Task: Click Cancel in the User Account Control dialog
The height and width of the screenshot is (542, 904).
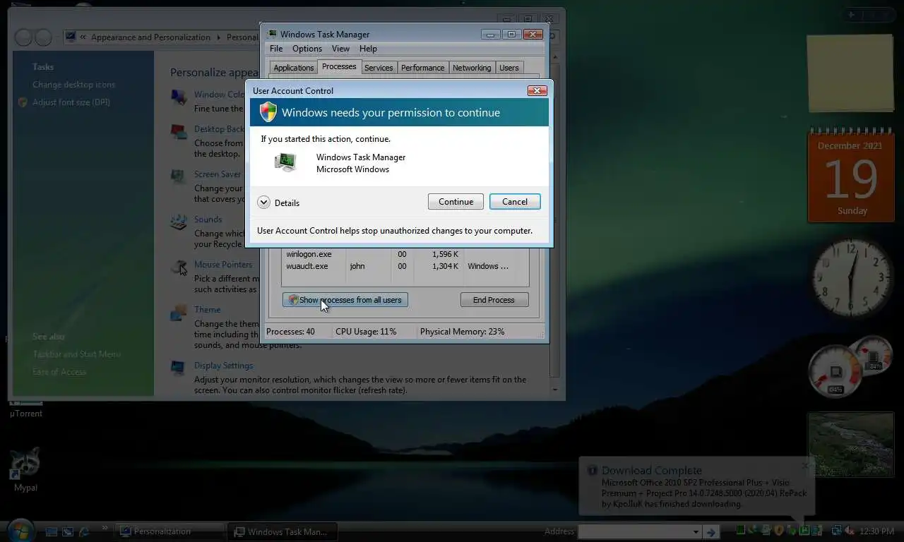Action: 515,202
